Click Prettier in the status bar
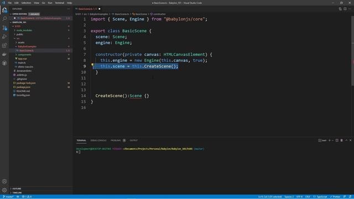This screenshot has width=354, height=199. click(335, 197)
